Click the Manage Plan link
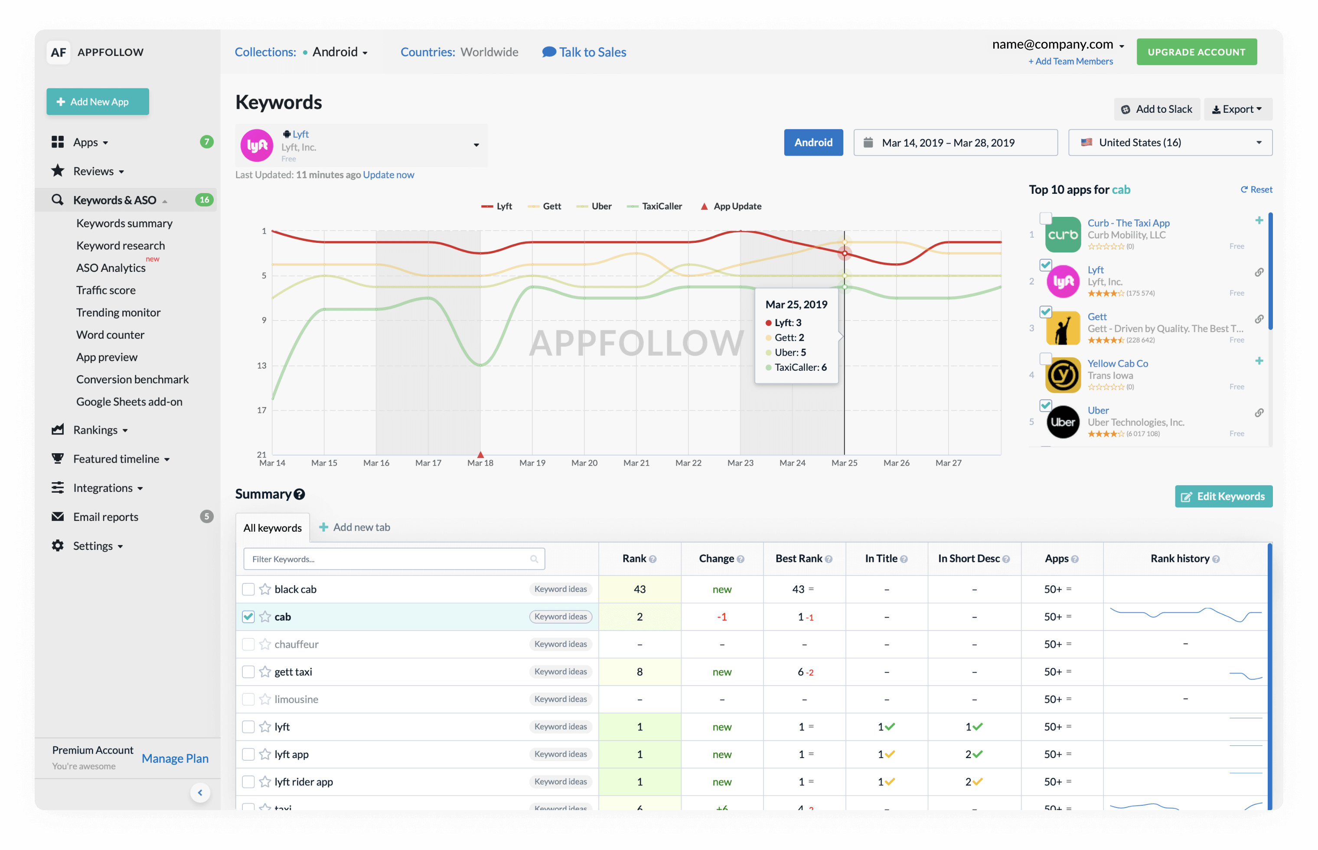 point(175,758)
